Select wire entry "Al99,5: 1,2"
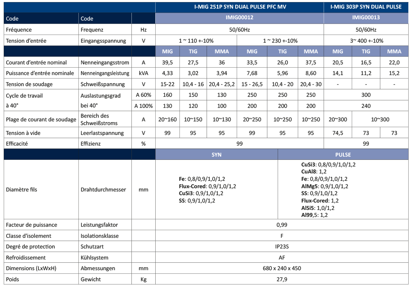The height and width of the screenshot is (289, 414). [315, 215]
